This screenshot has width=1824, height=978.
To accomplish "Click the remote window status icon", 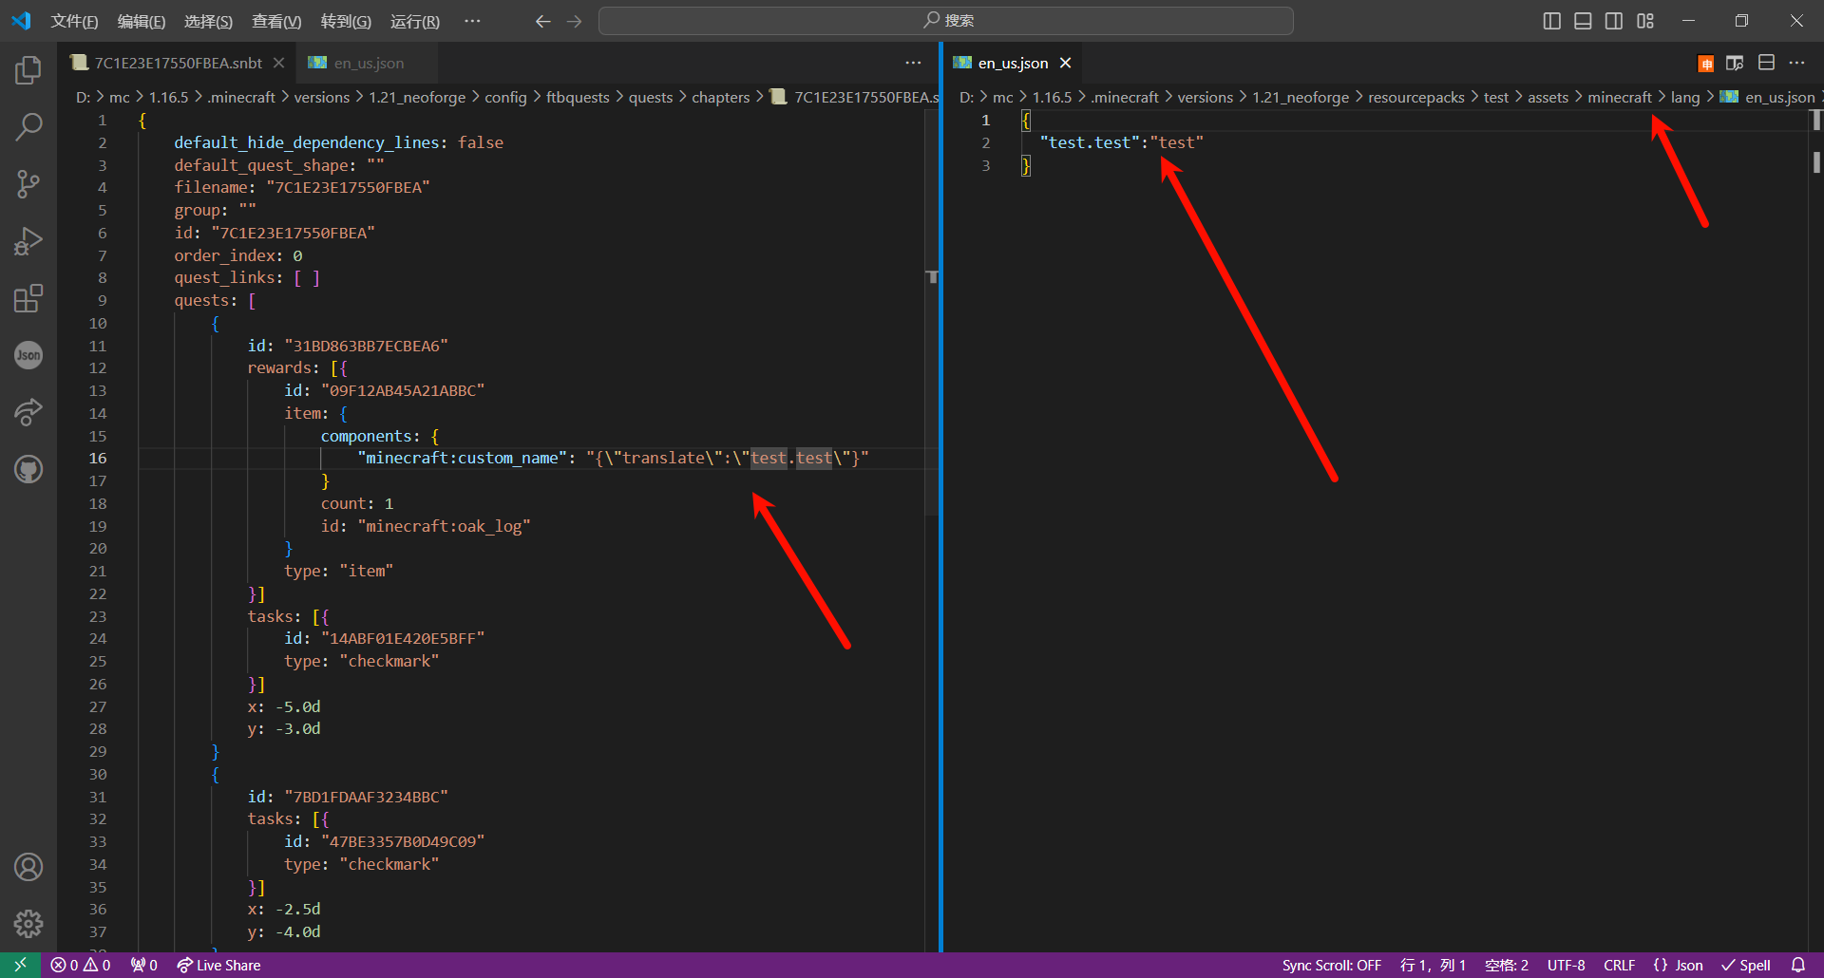I will [20, 965].
